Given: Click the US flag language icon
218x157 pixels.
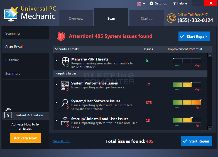Looking at the screenshot, I should click(x=139, y=4).
